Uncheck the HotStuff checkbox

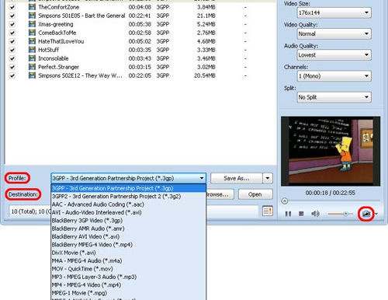pos(12,50)
